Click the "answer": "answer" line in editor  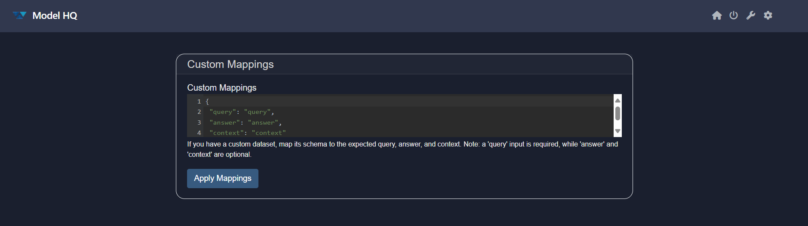[245, 123]
